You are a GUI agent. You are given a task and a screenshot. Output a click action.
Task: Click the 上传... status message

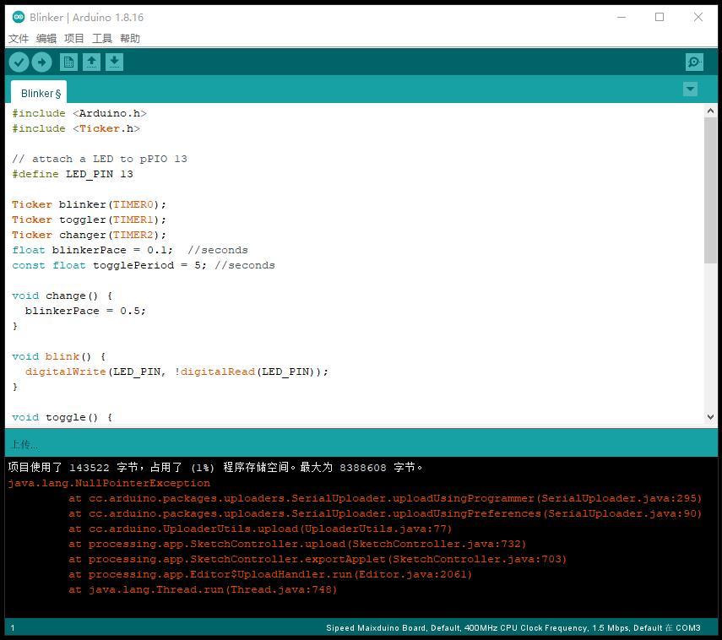coord(24,444)
